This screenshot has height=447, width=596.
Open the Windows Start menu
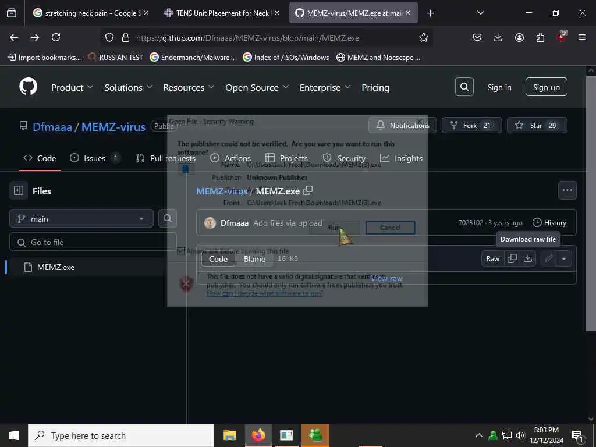[14, 435]
